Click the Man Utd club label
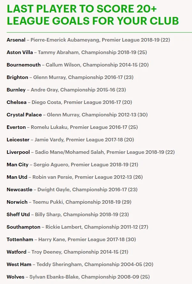Viewport: 192px width, 284px height. pyautogui.click(x=17, y=177)
